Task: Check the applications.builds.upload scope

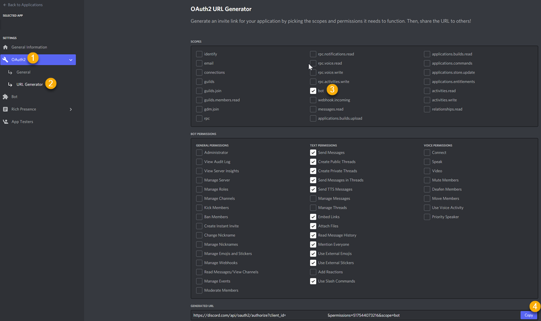Action: [x=313, y=118]
